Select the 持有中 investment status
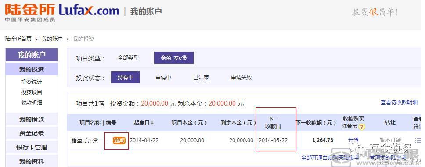This screenshot has height=167, width=425. coord(126,78)
